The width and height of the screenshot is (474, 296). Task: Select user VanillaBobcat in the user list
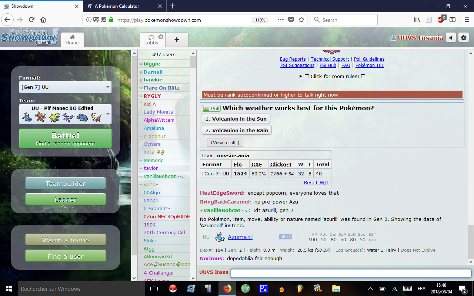(164, 176)
